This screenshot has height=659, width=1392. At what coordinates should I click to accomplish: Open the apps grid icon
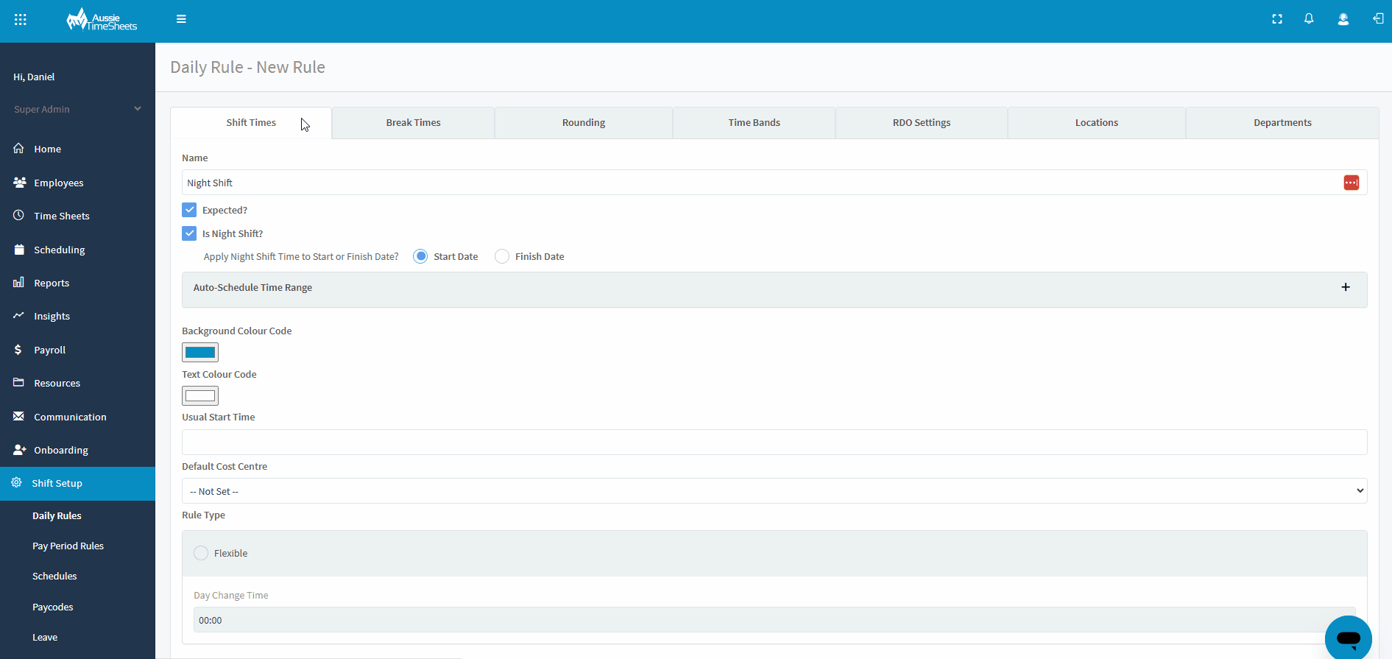pyautogui.click(x=21, y=20)
